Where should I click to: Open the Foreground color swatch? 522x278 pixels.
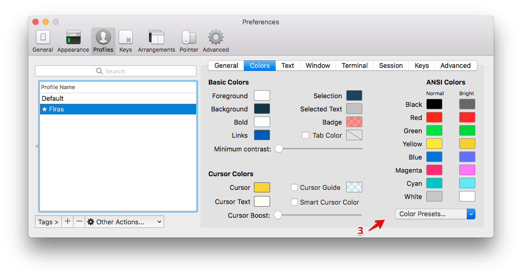click(262, 95)
